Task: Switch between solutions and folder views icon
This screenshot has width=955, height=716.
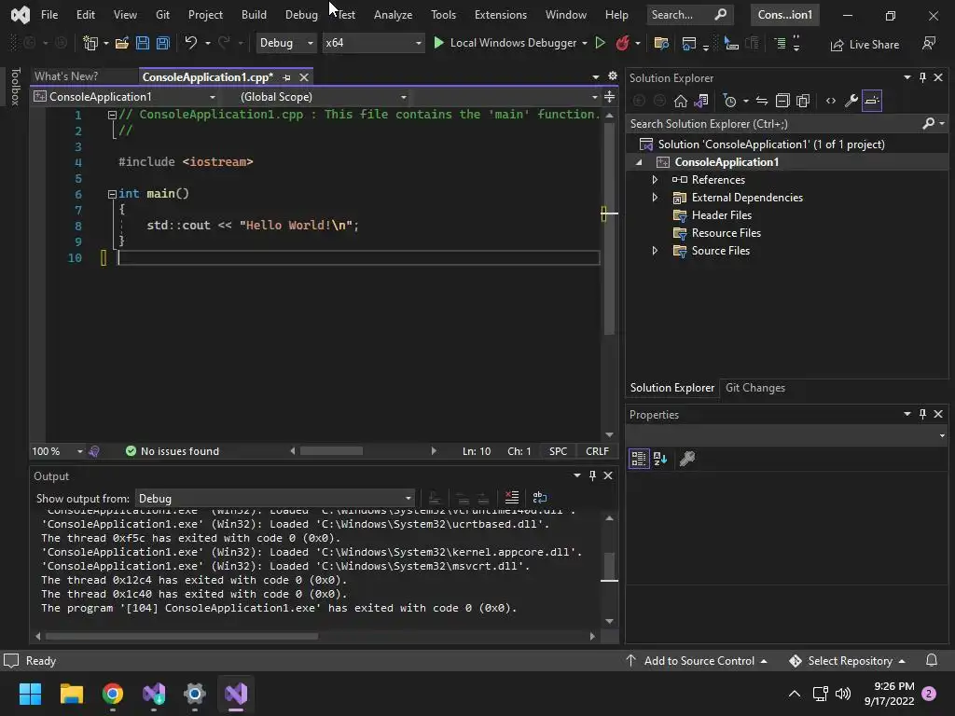Action: tap(701, 101)
